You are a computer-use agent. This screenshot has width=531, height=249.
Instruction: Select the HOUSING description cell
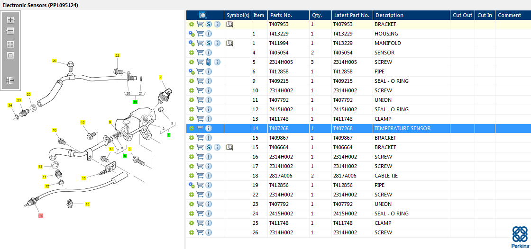[412, 34]
